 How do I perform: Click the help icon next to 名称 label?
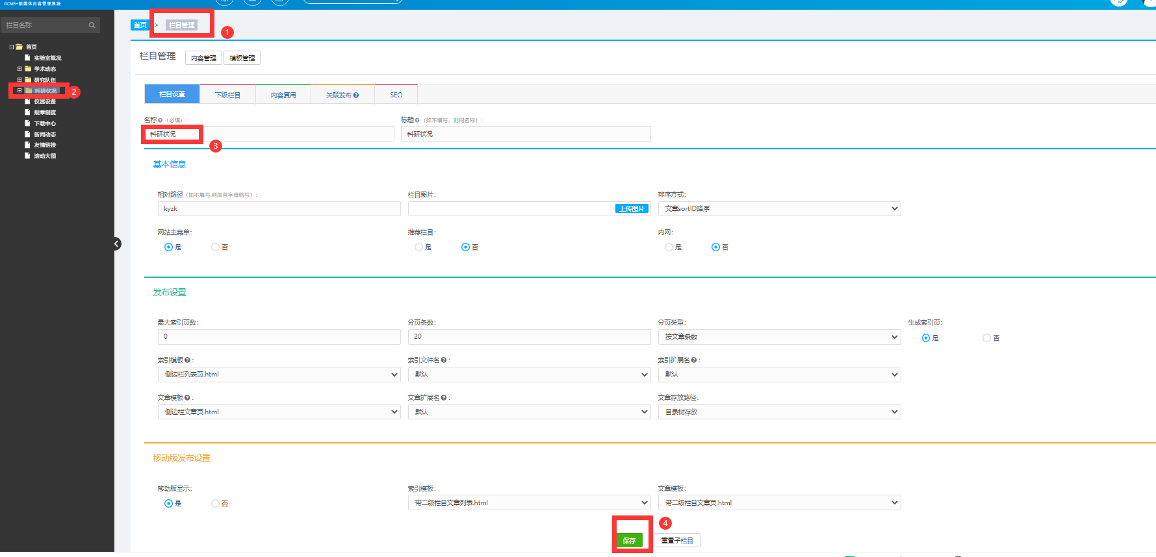pyautogui.click(x=161, y=120)
